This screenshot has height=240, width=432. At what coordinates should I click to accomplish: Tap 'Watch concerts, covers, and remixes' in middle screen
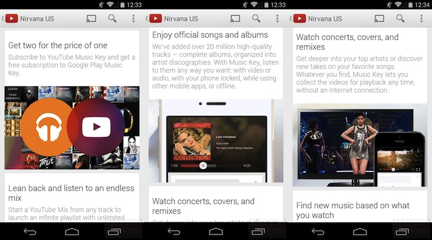[203, 206]
